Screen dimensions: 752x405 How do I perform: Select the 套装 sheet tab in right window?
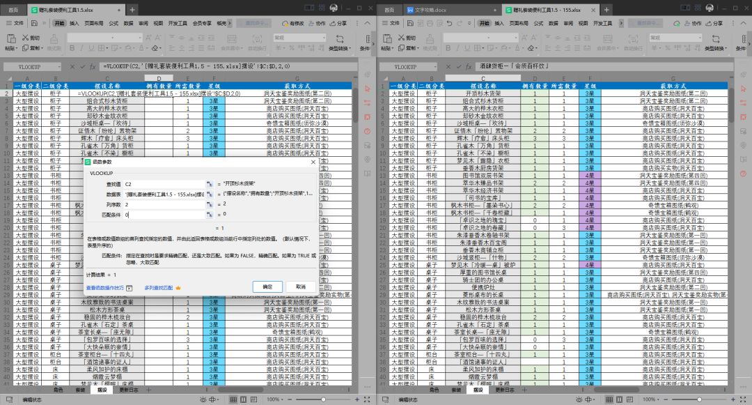pos(456,390)
